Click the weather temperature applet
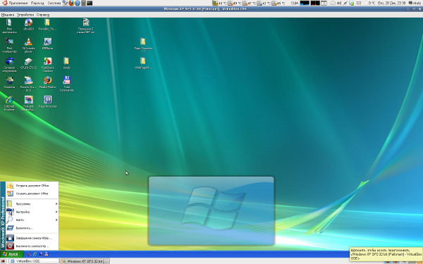Screen dimensions: 423x264 tap(369, 3)
